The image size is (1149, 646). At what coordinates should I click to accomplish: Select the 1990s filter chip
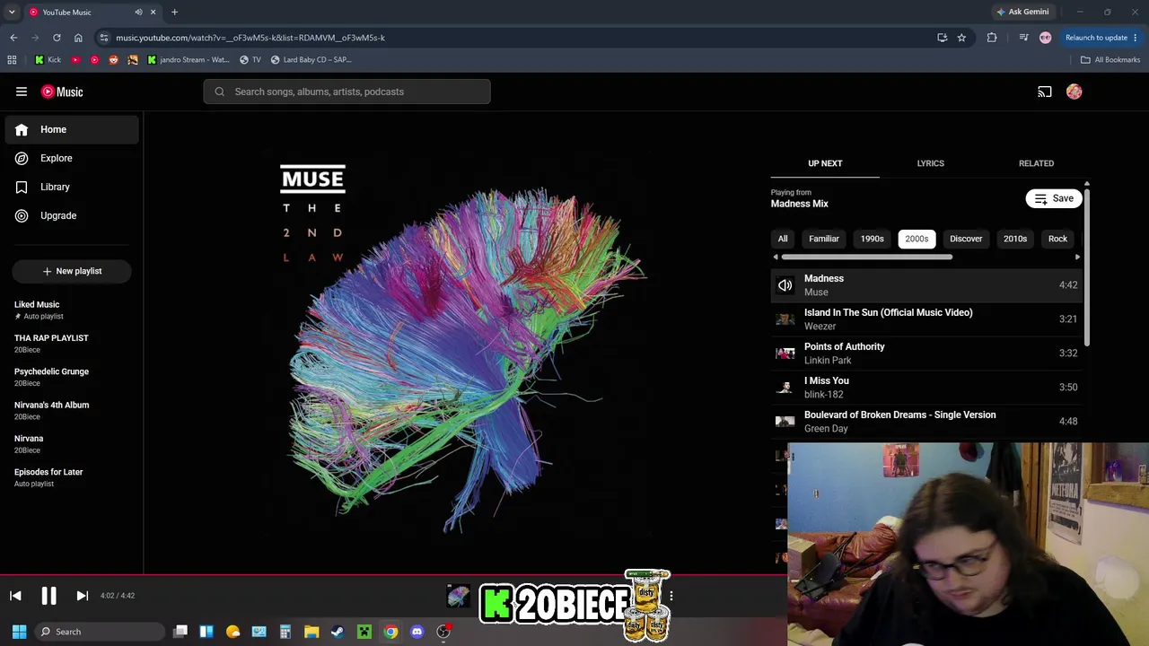click(x=873, y=239)
